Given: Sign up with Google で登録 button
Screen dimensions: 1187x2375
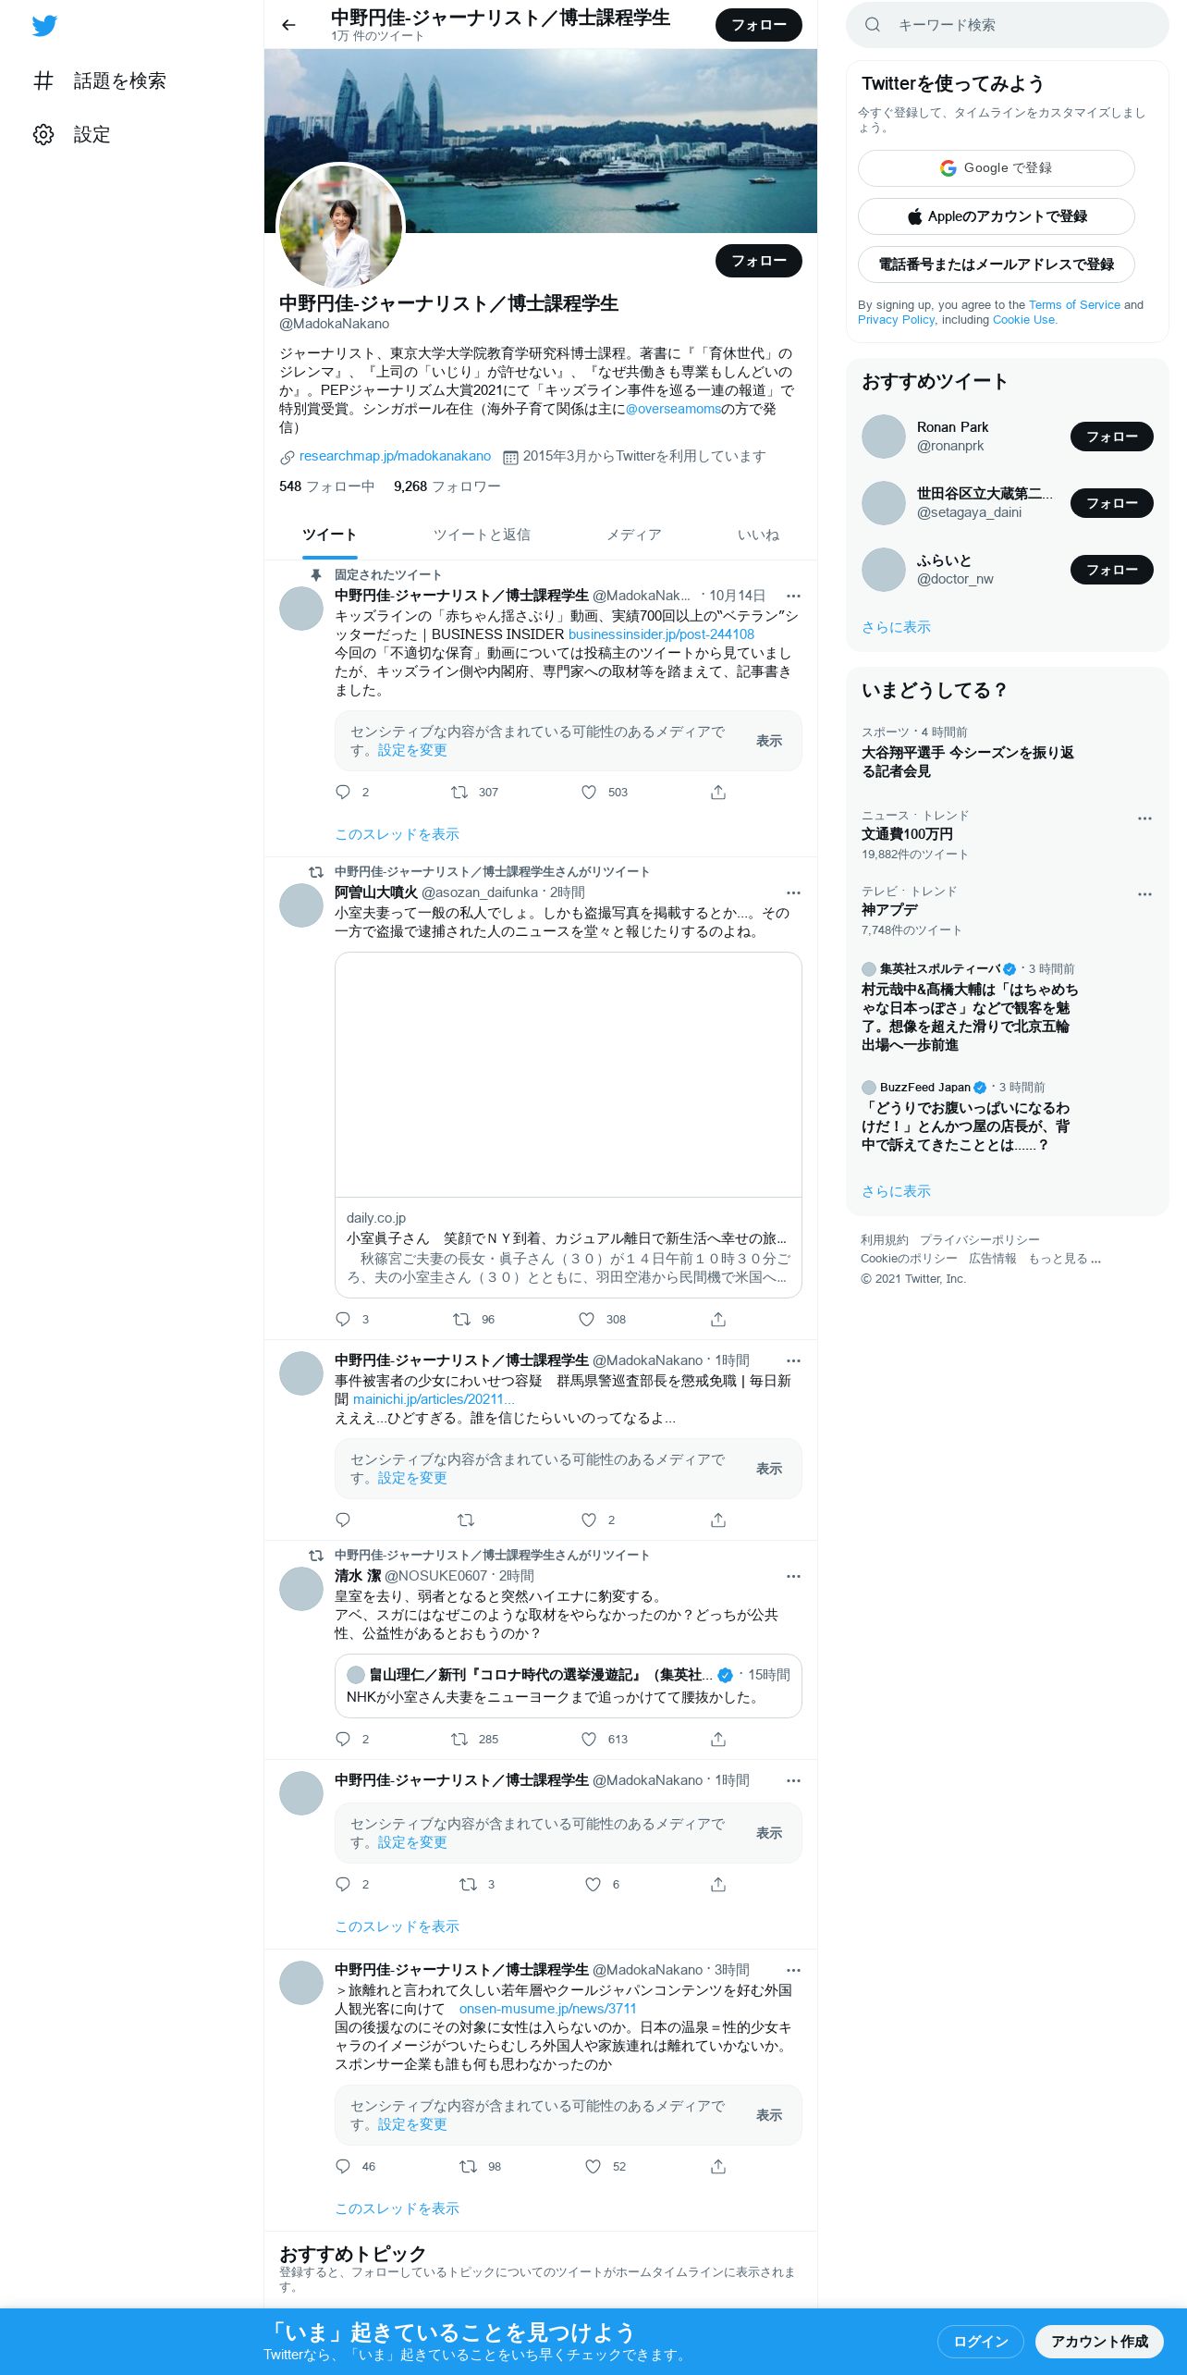Looking at the screenshot, I should click(x=997, y=168).
